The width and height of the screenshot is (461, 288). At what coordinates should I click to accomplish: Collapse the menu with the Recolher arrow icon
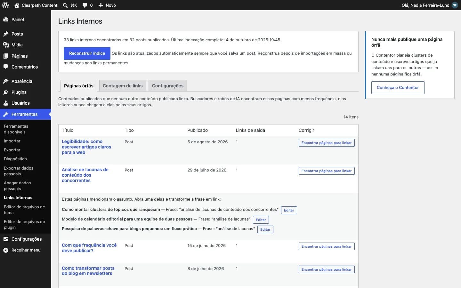(x=6, y=250)
